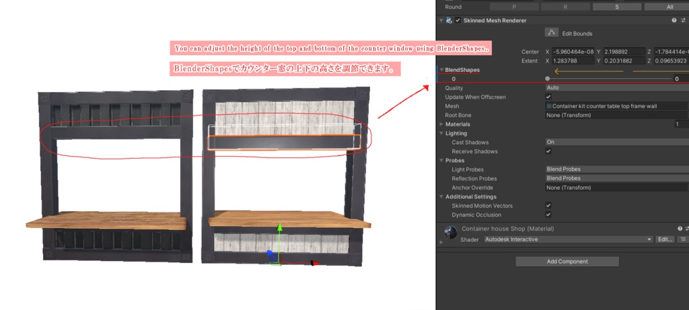Viewport: 689px width, 310px height.
Task: Click the Materials count field
Action: [x=681, y=124]
